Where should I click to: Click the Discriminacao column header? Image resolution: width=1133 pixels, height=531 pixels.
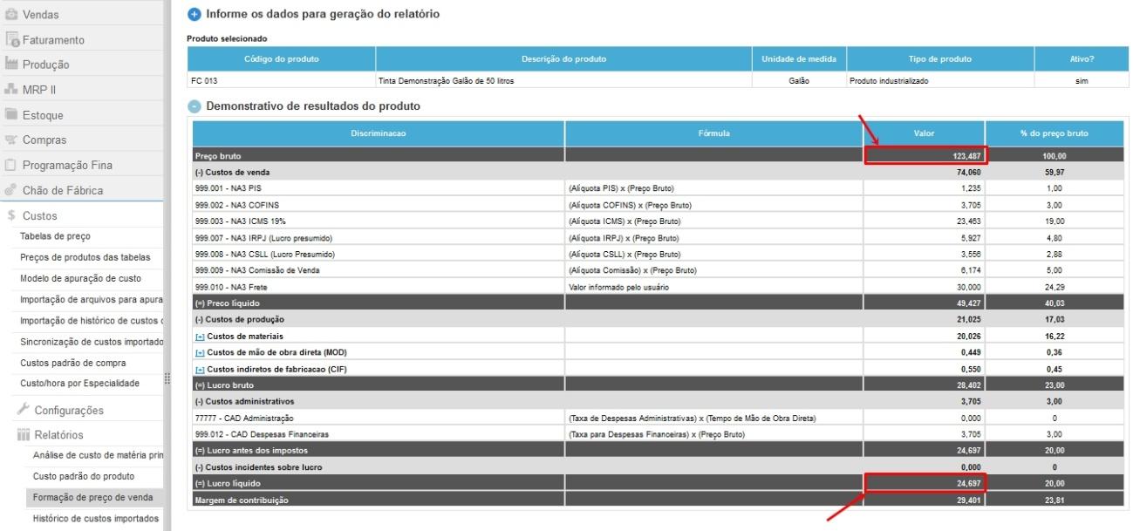[x=379, y=133]
